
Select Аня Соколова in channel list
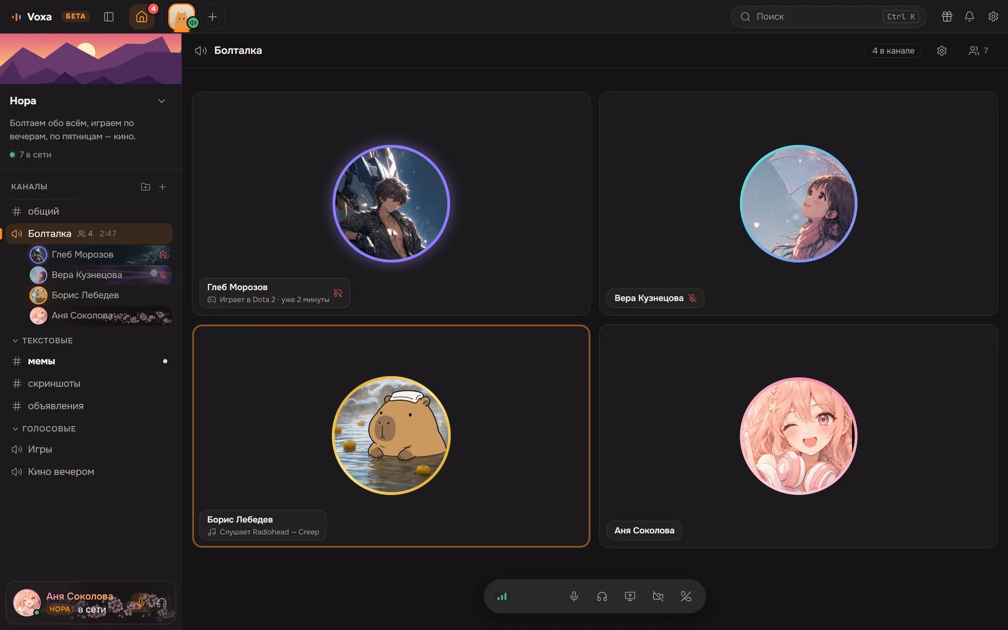point(99,316)
